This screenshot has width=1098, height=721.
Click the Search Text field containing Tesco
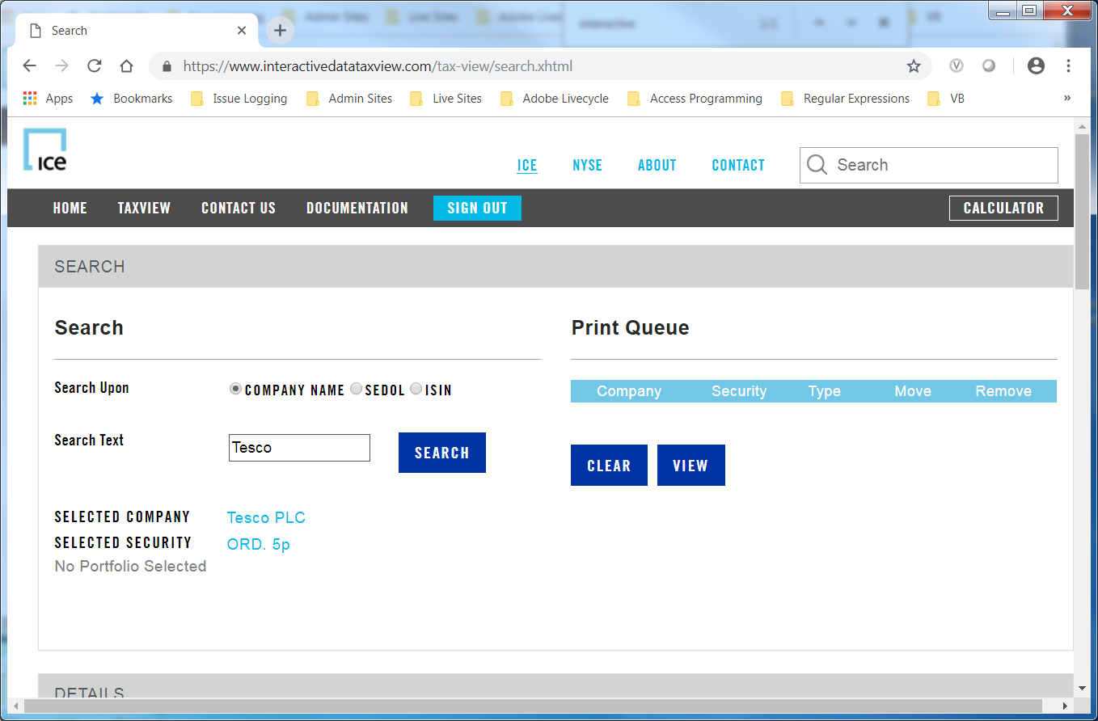tap(299, 448)
